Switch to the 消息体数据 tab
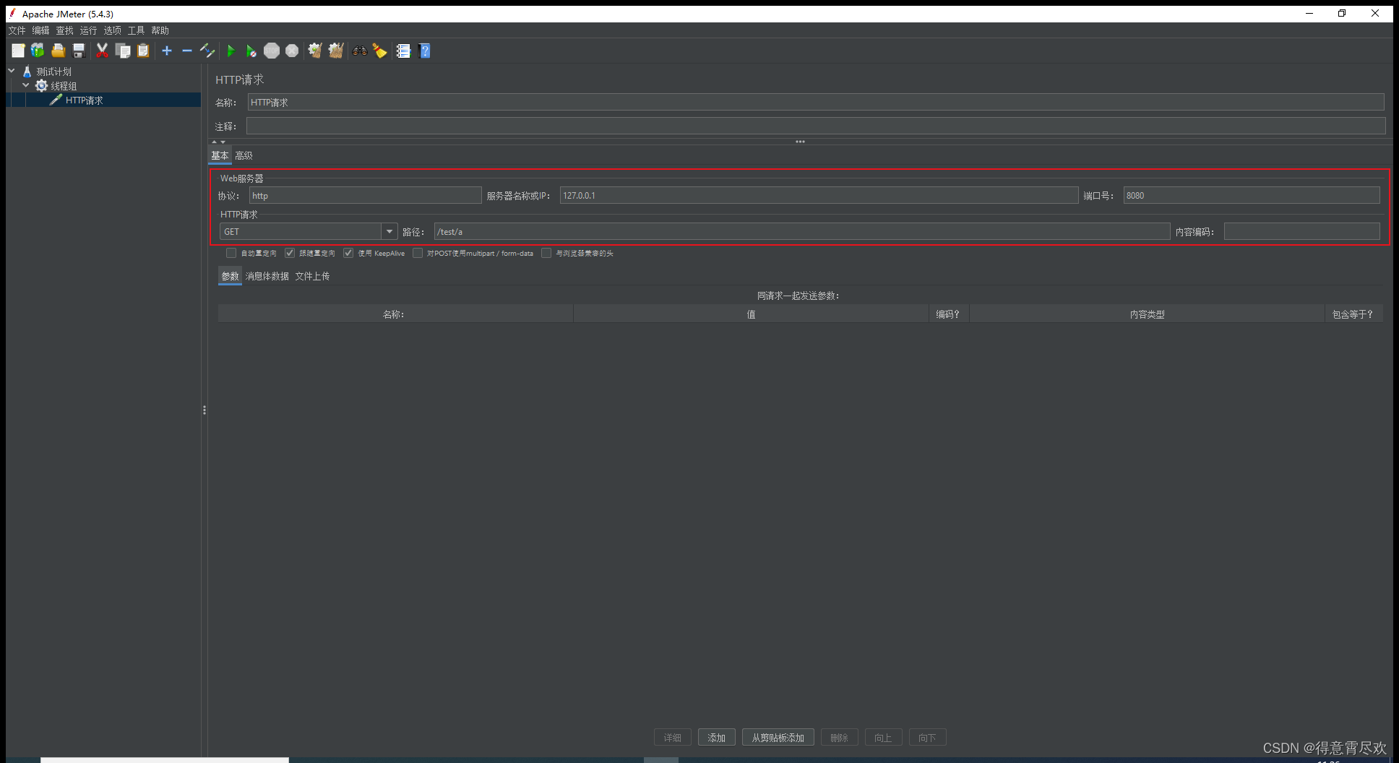Viewport: 1399px width, 763px height. pos(267,276)
